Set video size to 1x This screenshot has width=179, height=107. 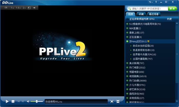click(13, 8)
